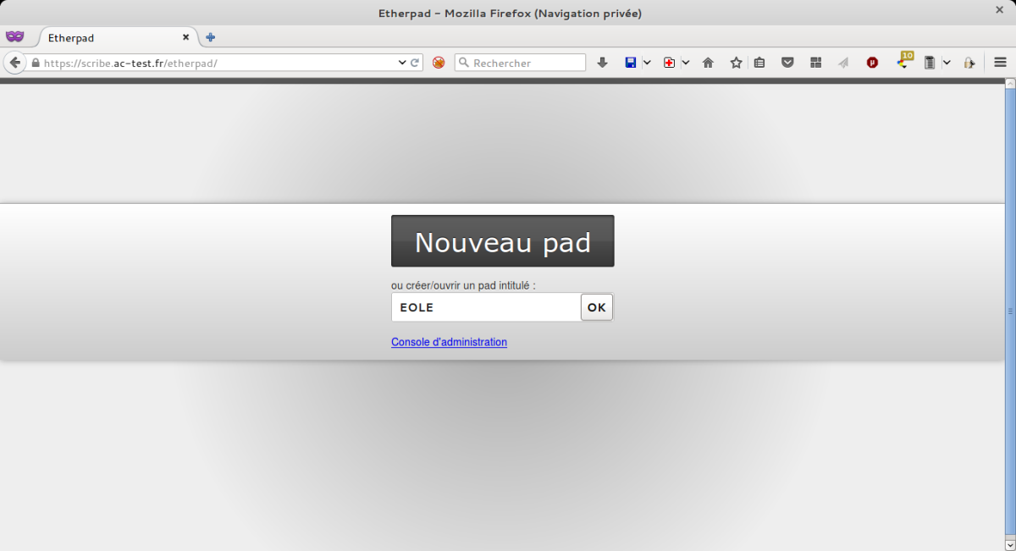Viewport: 1016px width, 551px height.
Task: Open the uBlock Origin shield icon
Action: [872, 63]
